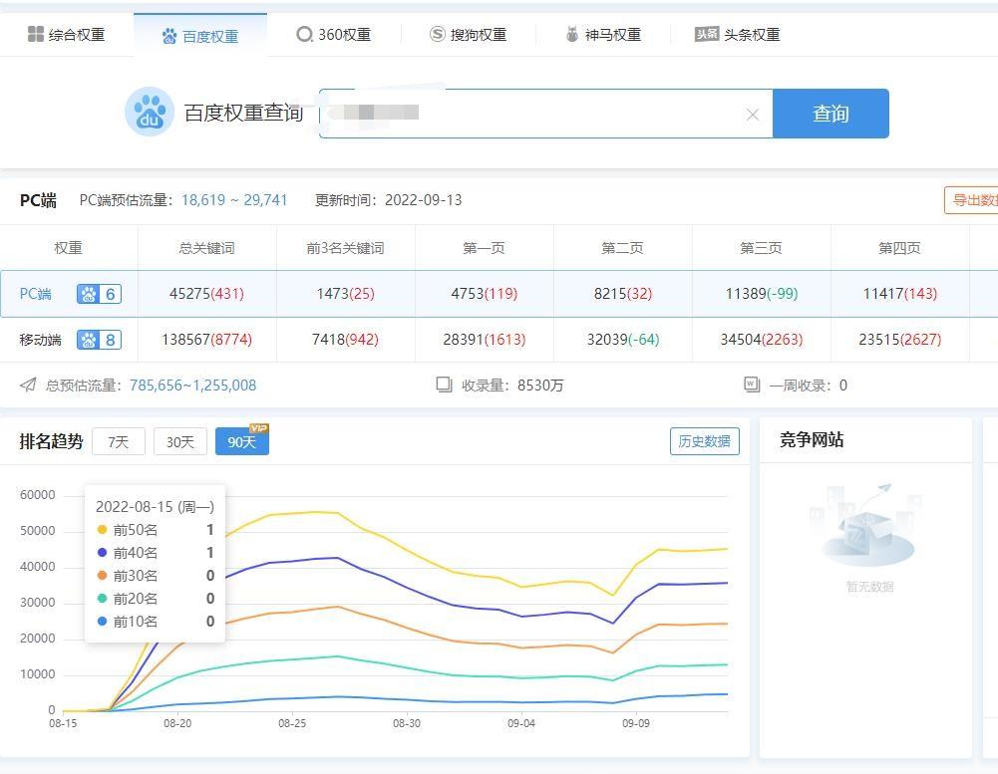Click the 一周收录 document icon
Screen dimensions: 998x774
point(752,385)
